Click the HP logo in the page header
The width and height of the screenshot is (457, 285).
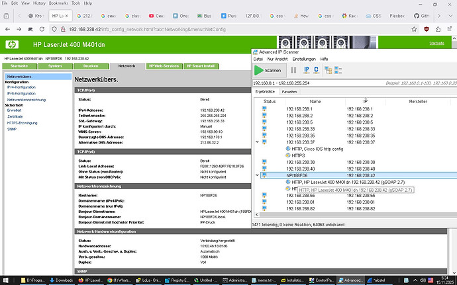tap(11, 45)
